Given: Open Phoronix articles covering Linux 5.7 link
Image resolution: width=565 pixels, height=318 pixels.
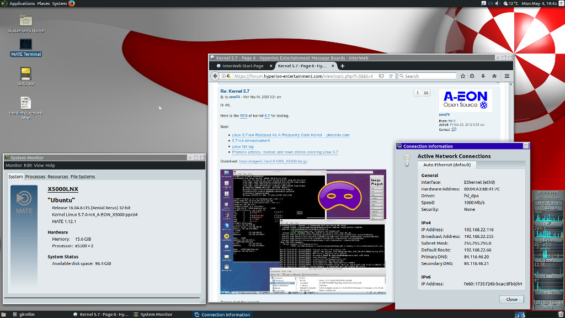Looking at the screenshot, I should click(285, 152).
